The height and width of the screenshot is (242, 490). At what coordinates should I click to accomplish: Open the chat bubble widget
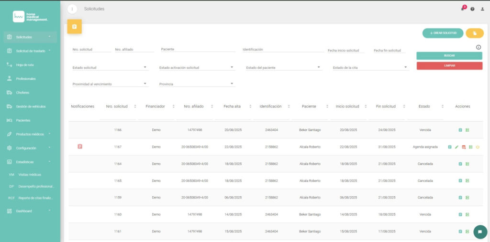(479, 231)
